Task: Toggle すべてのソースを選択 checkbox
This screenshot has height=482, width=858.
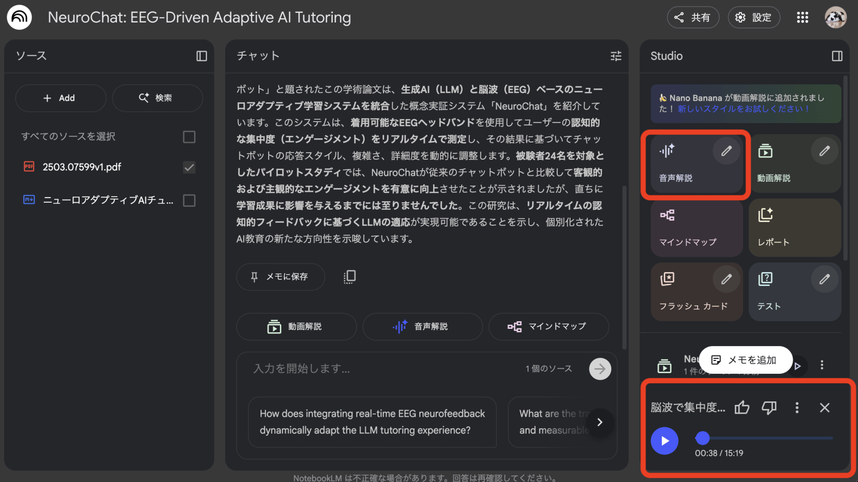Action: point(189,137)
